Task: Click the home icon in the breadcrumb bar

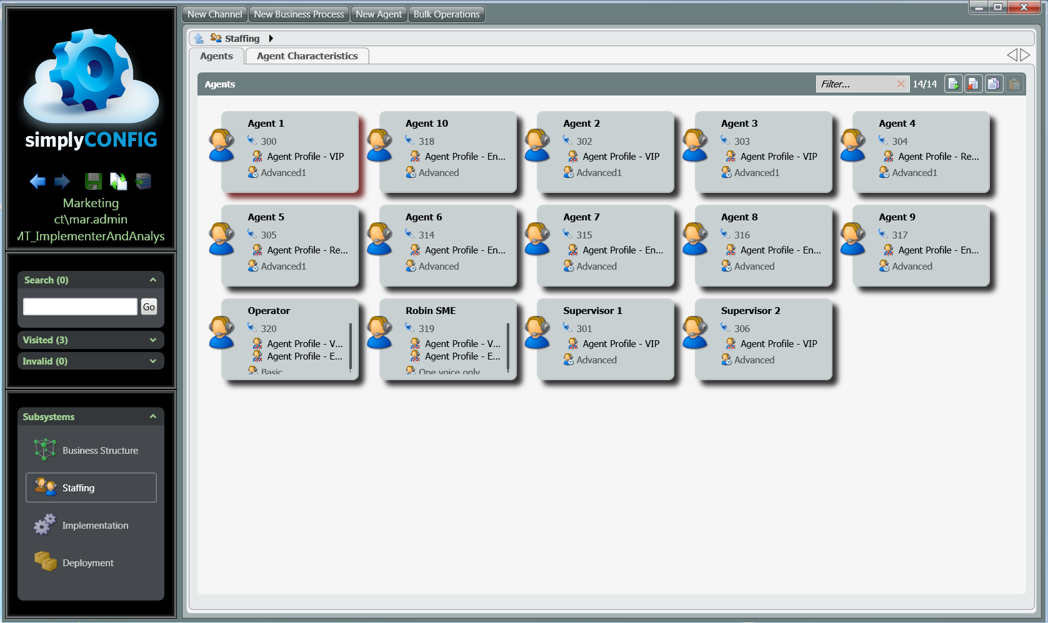Action: tap(199, 38)
